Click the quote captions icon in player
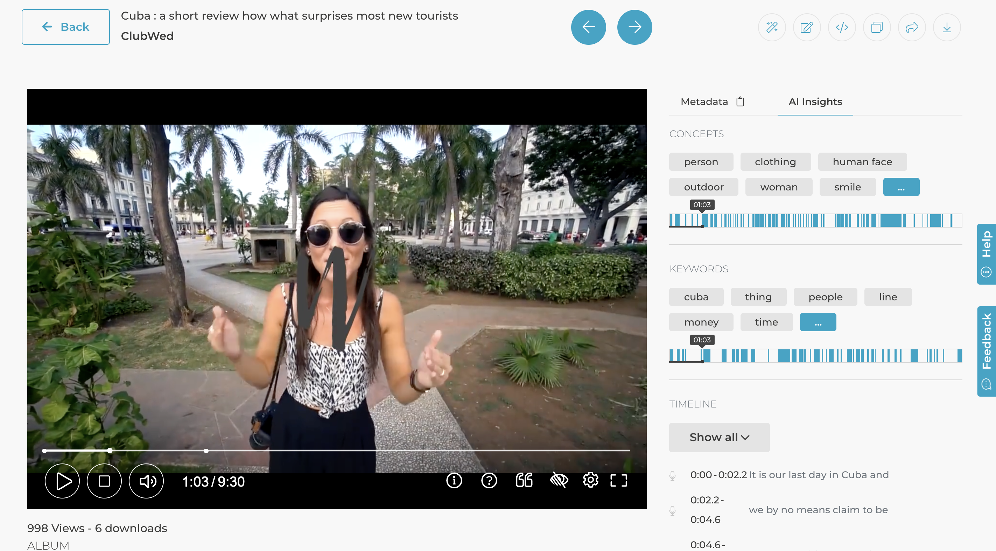This screenshot has width=996, height=551. [524, 481]
